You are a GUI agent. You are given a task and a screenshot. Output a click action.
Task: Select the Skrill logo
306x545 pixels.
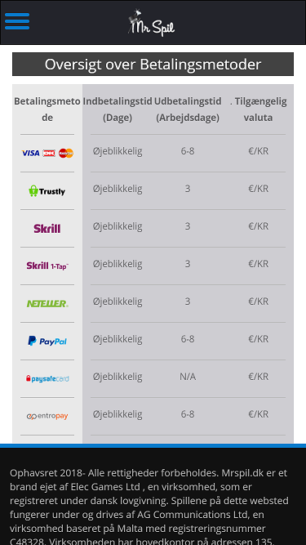coord(47,228)
